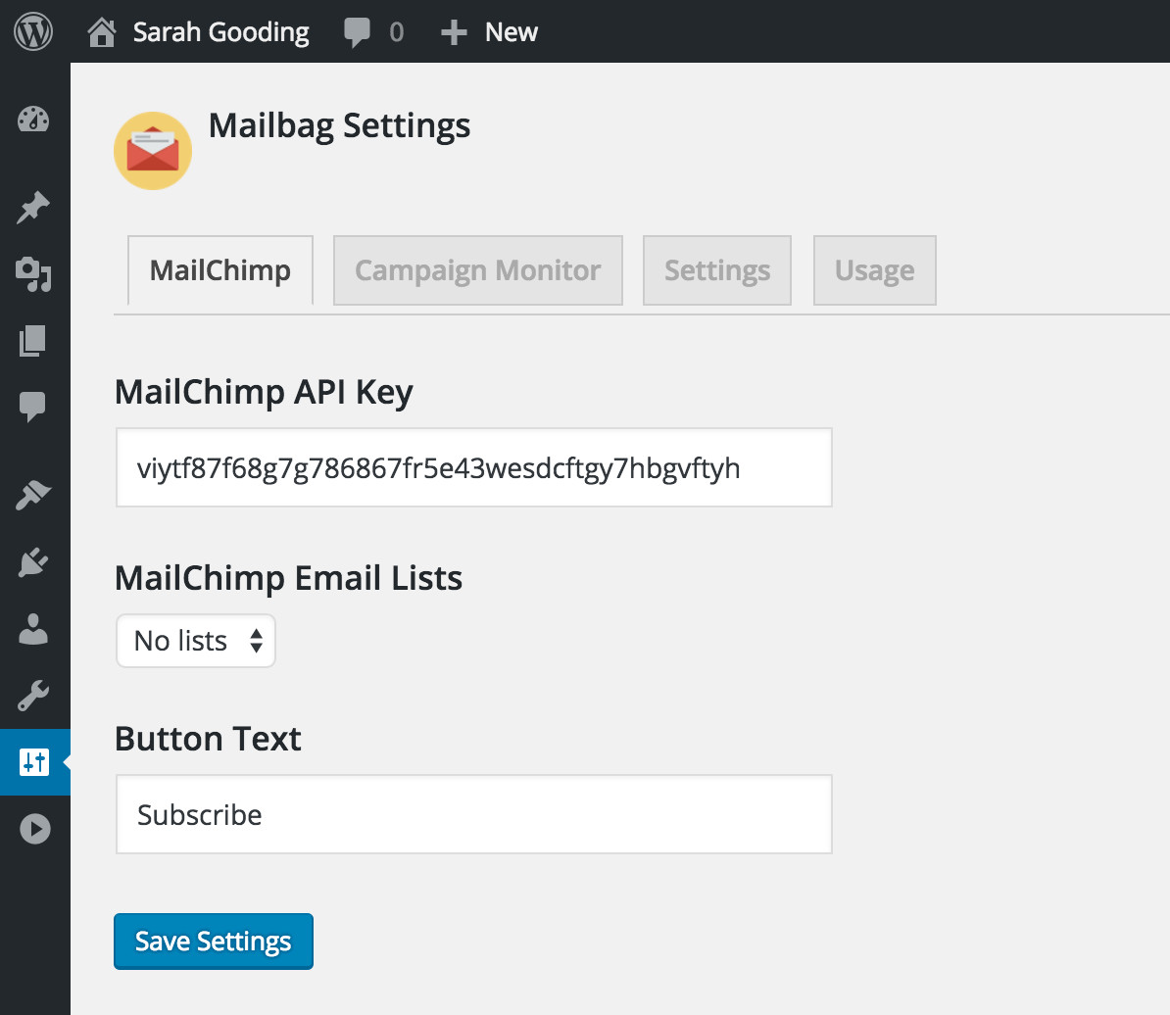The width and height of the screenshot is (1170, 1015).
Task: Select the Settings tab
Action: click(716, 270)
